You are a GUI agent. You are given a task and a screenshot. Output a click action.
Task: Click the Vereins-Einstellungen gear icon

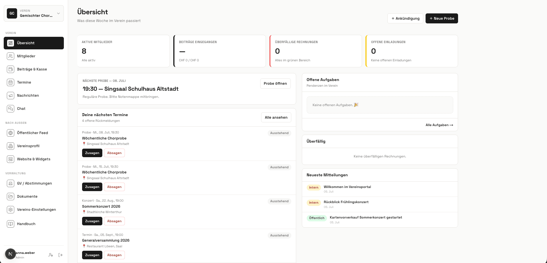tap(11, 210)
